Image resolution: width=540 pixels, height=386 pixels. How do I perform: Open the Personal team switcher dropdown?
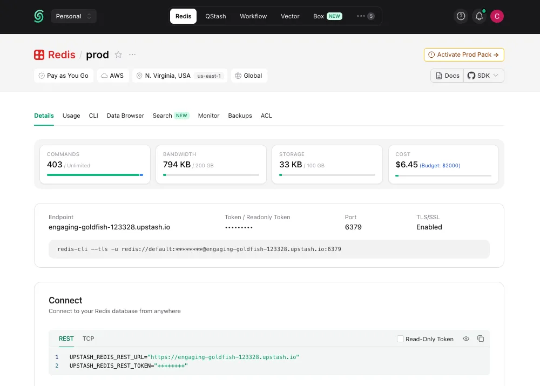[x=73, y=16]
